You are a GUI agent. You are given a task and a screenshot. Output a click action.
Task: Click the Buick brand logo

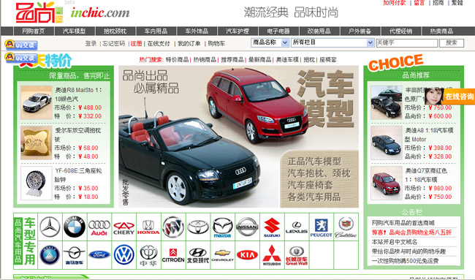(x=173, y=227)
